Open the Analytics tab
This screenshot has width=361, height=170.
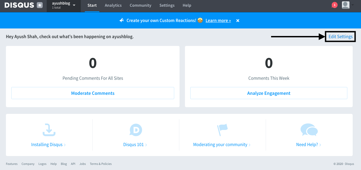(113, 5)
